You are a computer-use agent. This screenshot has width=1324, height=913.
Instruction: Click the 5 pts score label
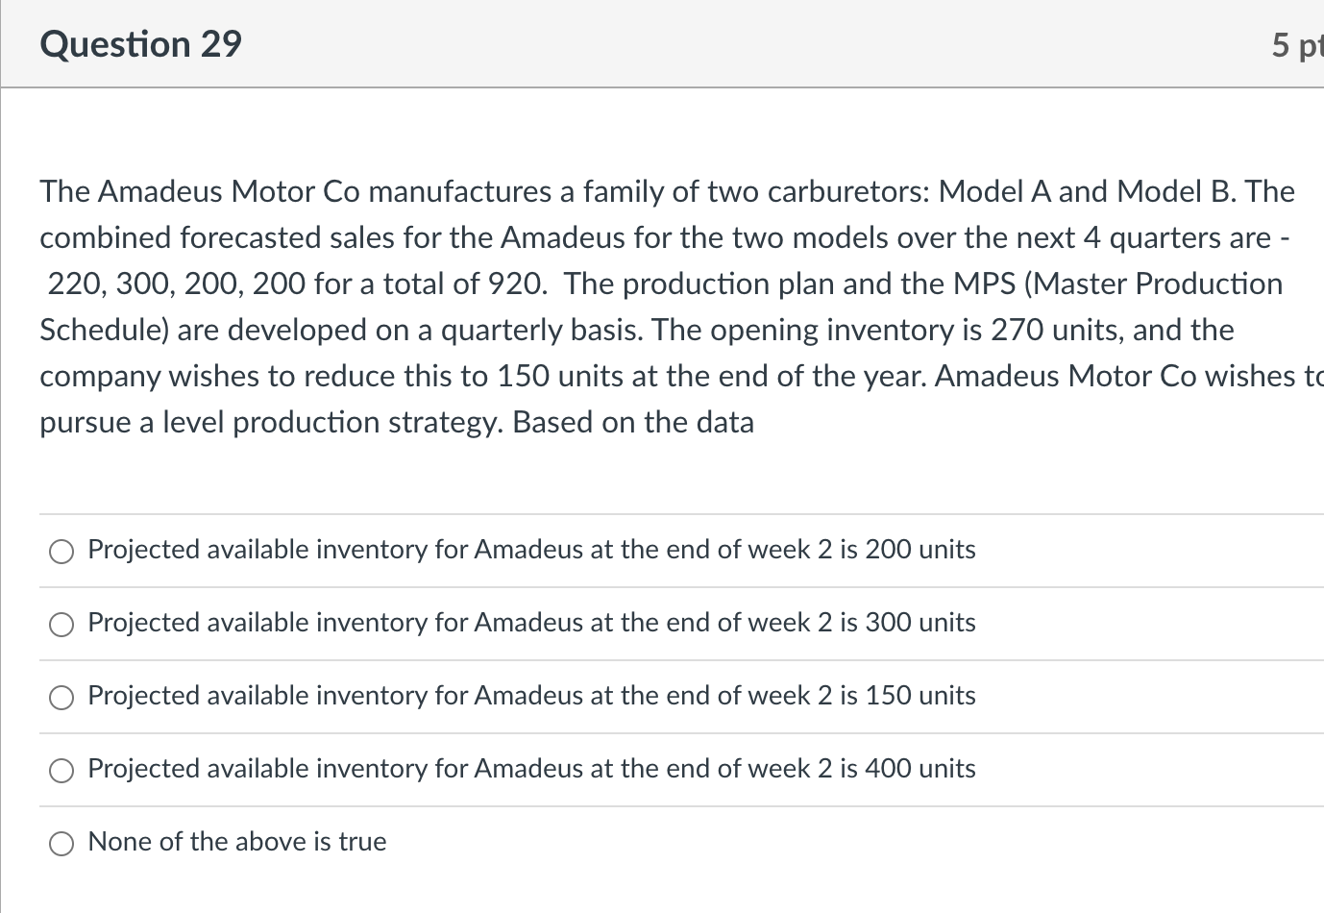coord(1296,45)
